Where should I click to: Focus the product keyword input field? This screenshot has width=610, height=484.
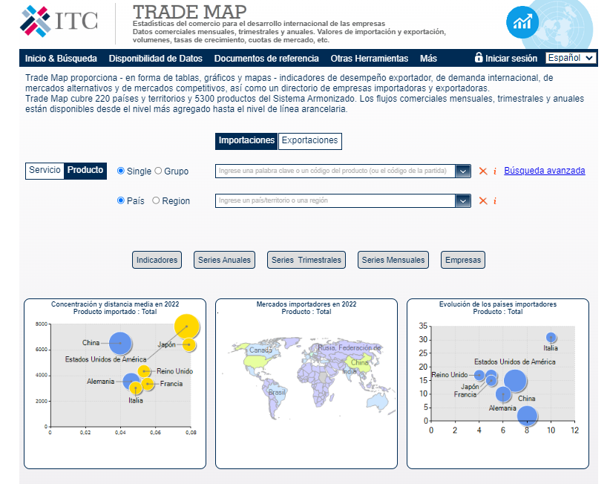(335, 171)
